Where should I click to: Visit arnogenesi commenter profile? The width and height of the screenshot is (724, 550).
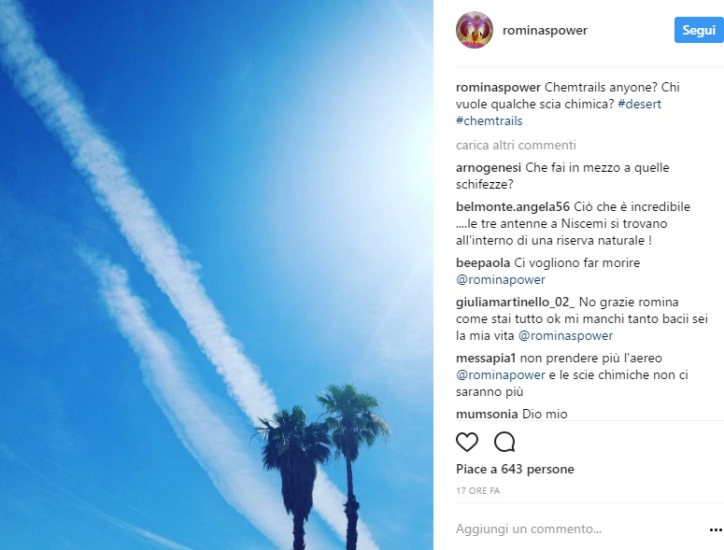coord(489,167)
